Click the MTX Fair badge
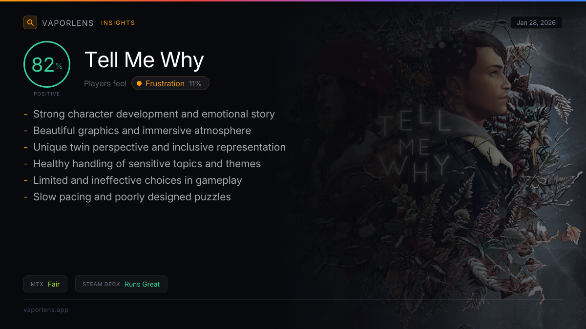The image size is (586, 329). pos(45,284)
